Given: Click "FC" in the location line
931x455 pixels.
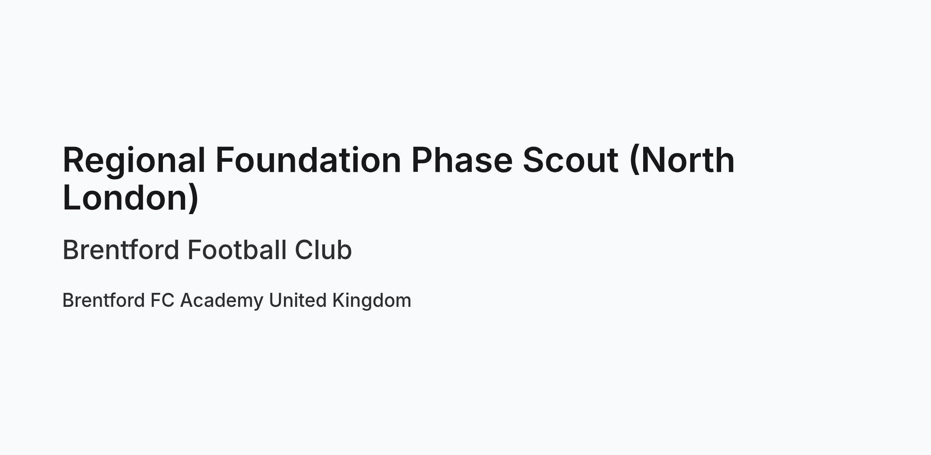Looking at the screenshot, I should click(163, 300).
